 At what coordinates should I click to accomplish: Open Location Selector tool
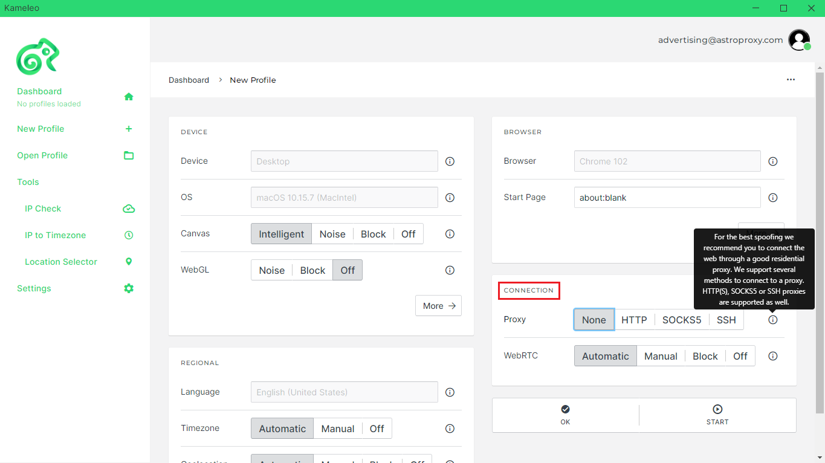pos(61,262)
